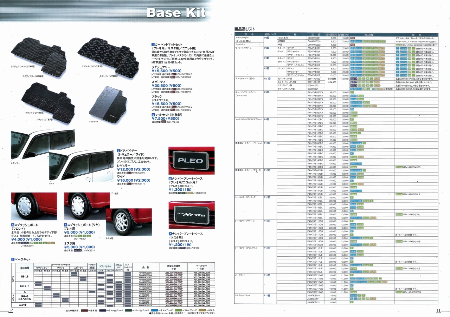Select the brown 全車種 legend swatch
Screen dimensions: 450x317
click(85, 311)
